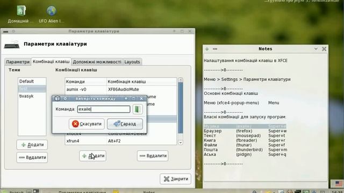Click the window menu icon of the Параметри клавіатури window
This screenshot has height=193, width=344.
click(x=6, y=32)
